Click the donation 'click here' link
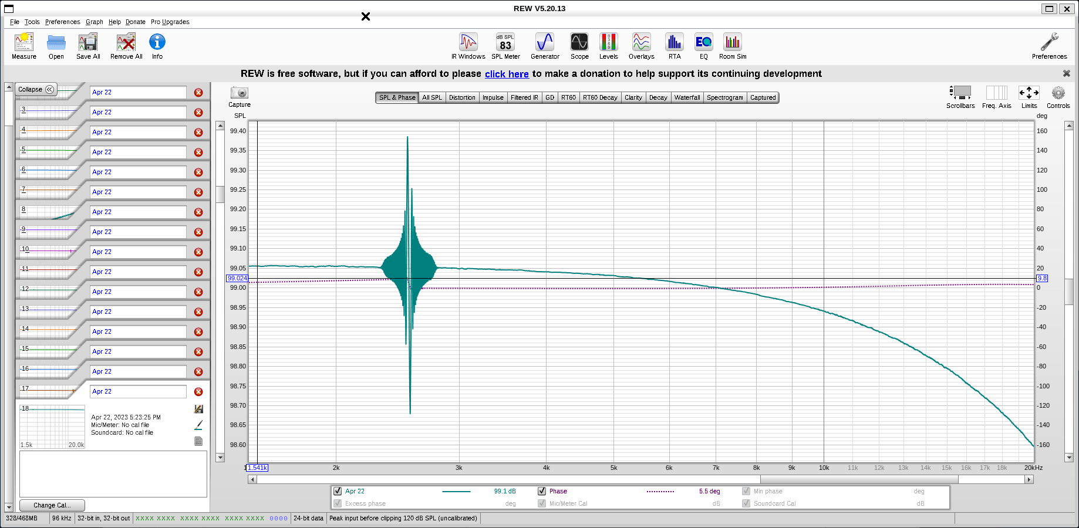The image size is (1079, 528). [x=507, y=74]
